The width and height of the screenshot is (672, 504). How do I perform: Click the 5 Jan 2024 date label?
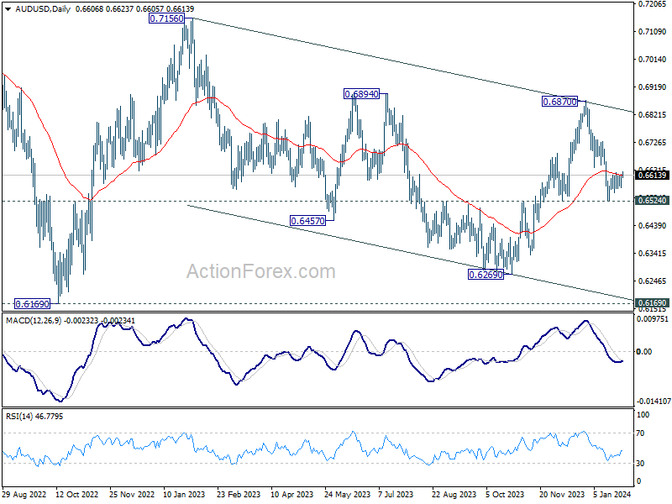[612, 494]
